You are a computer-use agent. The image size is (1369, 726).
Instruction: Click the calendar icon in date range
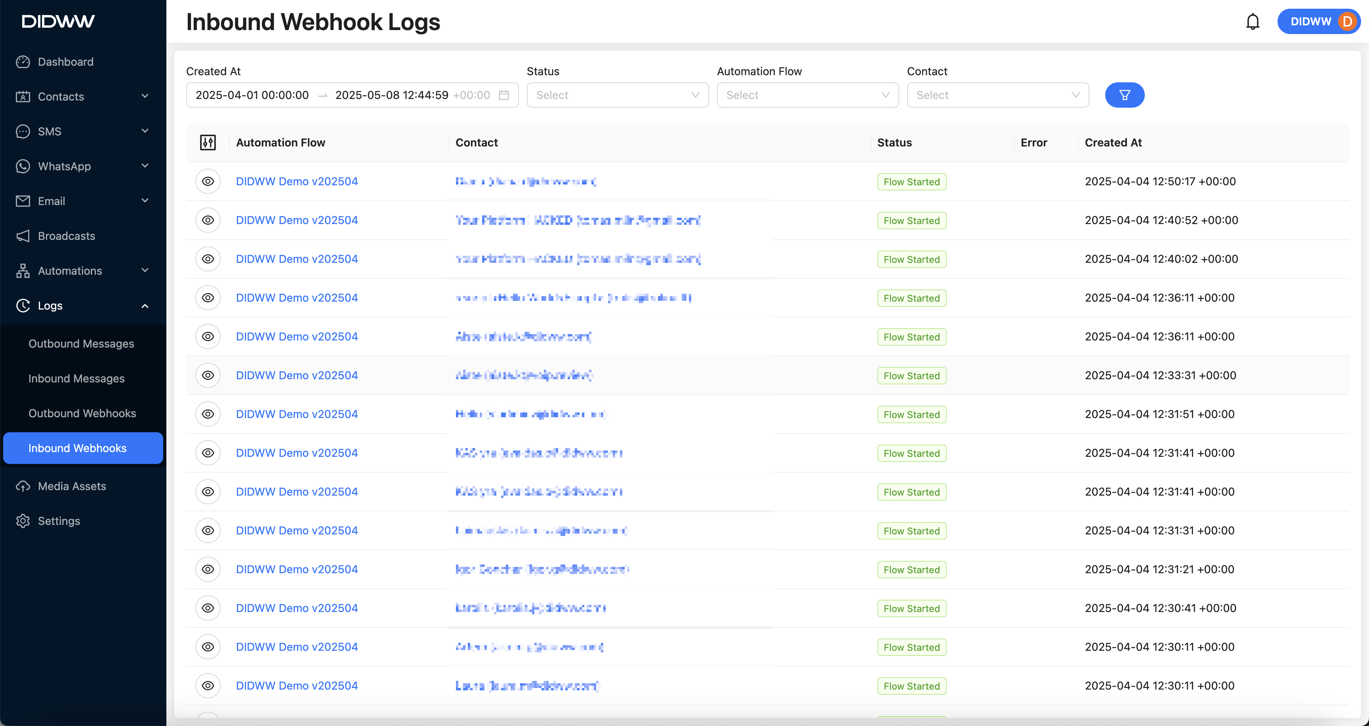pos(504,95)
